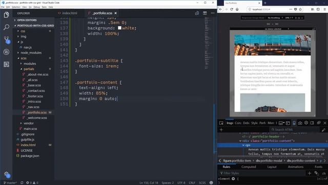
Task: Open the Selection menu in VS Code
Action: point(16,7)
